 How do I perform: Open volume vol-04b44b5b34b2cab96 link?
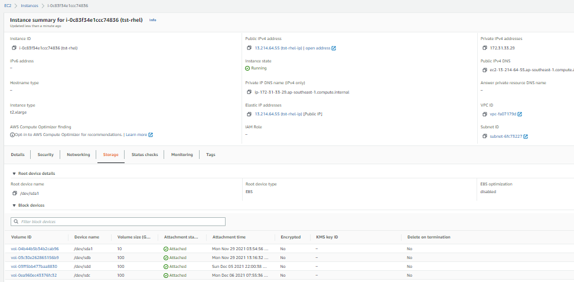tap(35, 249)
